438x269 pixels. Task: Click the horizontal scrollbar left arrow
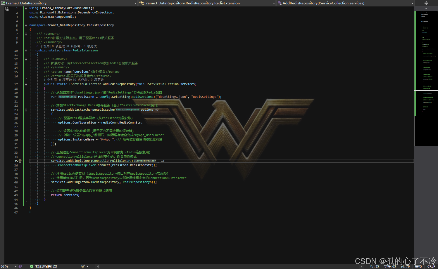point(98,266)
